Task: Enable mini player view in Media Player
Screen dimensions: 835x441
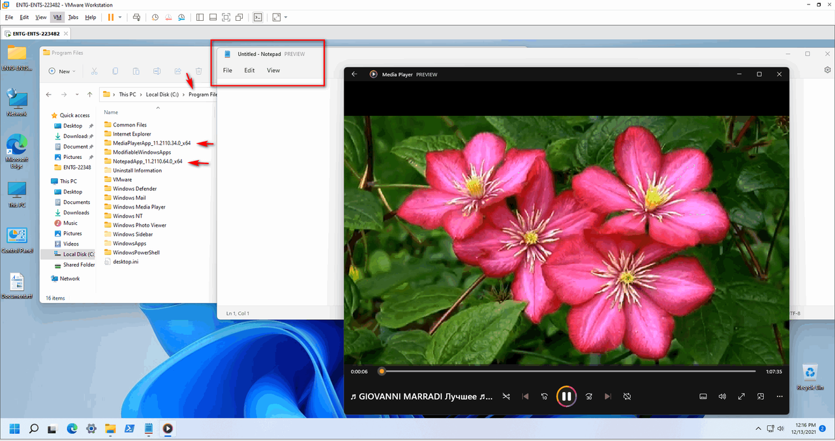Action: pos(761,396)
